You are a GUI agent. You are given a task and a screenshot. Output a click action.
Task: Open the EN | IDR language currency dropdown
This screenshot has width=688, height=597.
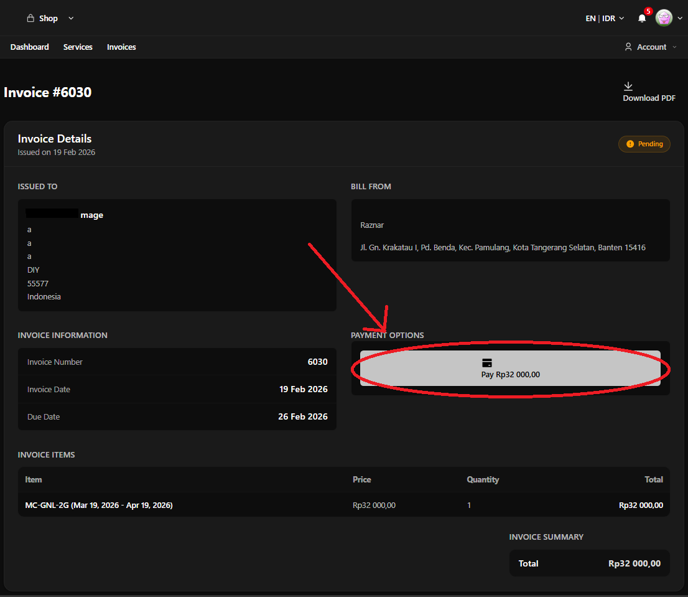click(605, 19)
